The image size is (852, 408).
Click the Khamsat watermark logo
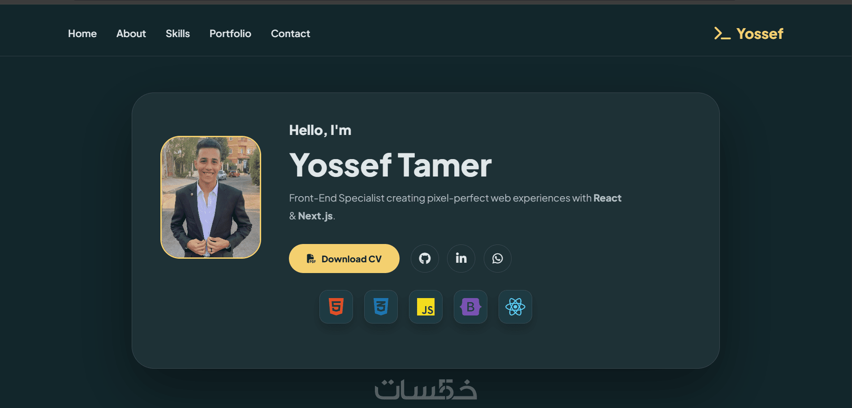pyautogui.click(x=426, y=389)
